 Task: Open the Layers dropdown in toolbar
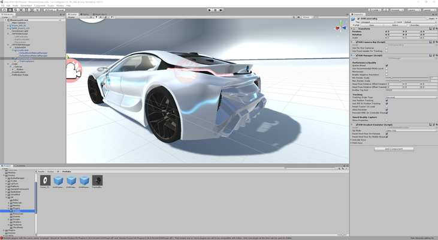[x=414, y=10]
